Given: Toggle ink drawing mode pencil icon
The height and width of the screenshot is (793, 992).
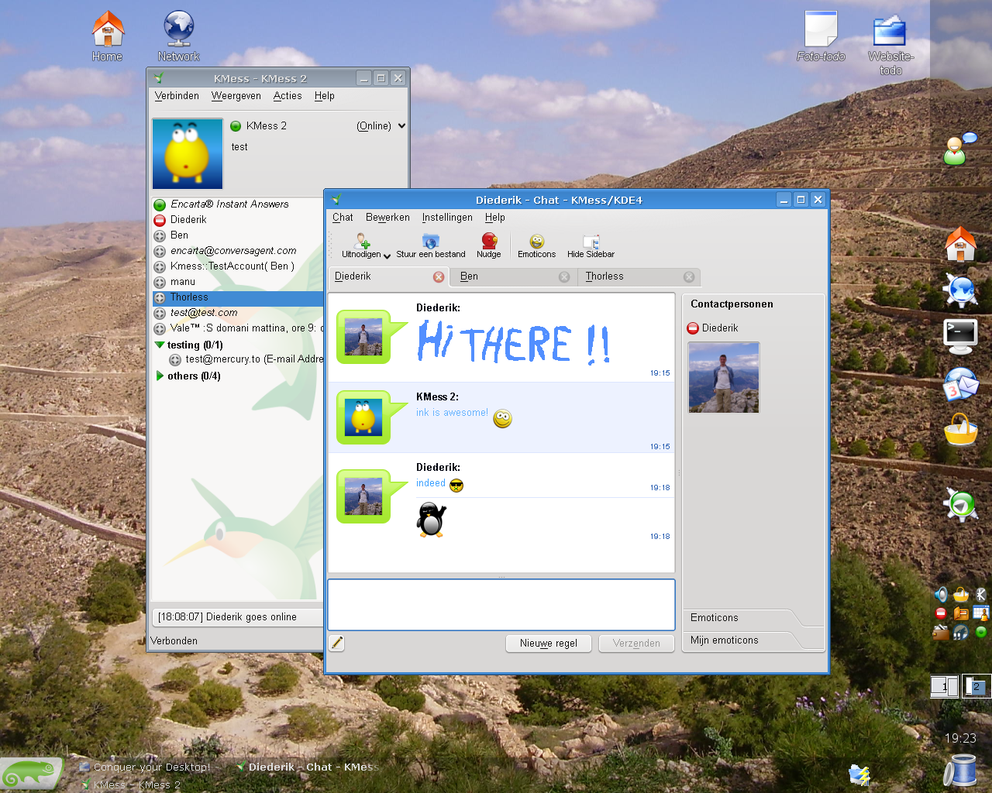Looking at the screenshot, I should click(x=337, y=643).
